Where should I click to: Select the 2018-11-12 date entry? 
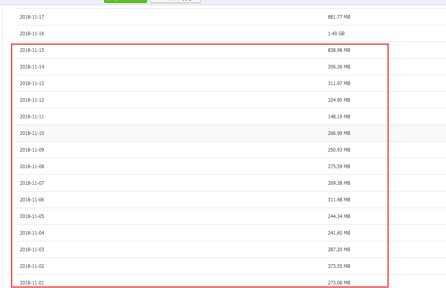point(32,100)
